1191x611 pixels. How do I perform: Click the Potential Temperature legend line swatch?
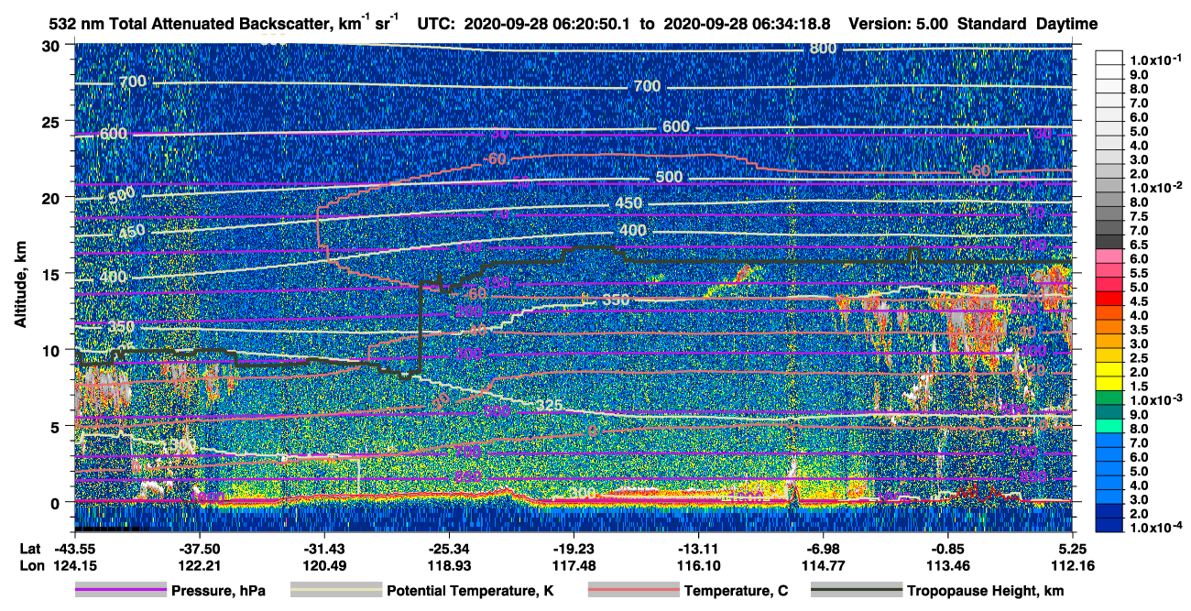[336, 591]
